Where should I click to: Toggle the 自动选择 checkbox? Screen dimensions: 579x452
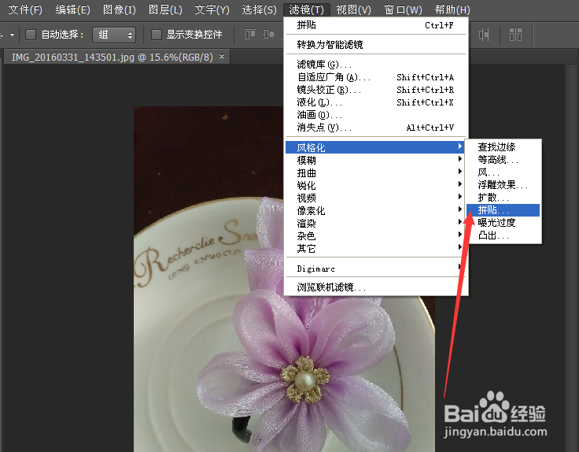pyautogui.click(x=30, y=35)
